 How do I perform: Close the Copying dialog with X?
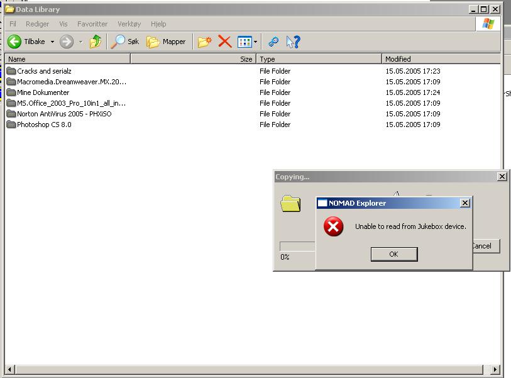click(x=502, y=177)
